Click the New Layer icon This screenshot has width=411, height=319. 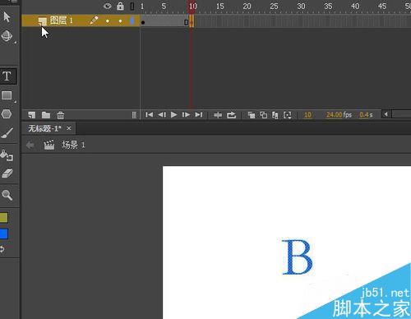[x=32, y=115]
